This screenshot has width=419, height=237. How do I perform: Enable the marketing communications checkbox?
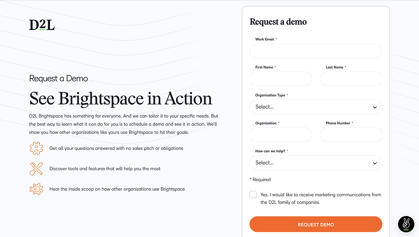tap(253, 194)
